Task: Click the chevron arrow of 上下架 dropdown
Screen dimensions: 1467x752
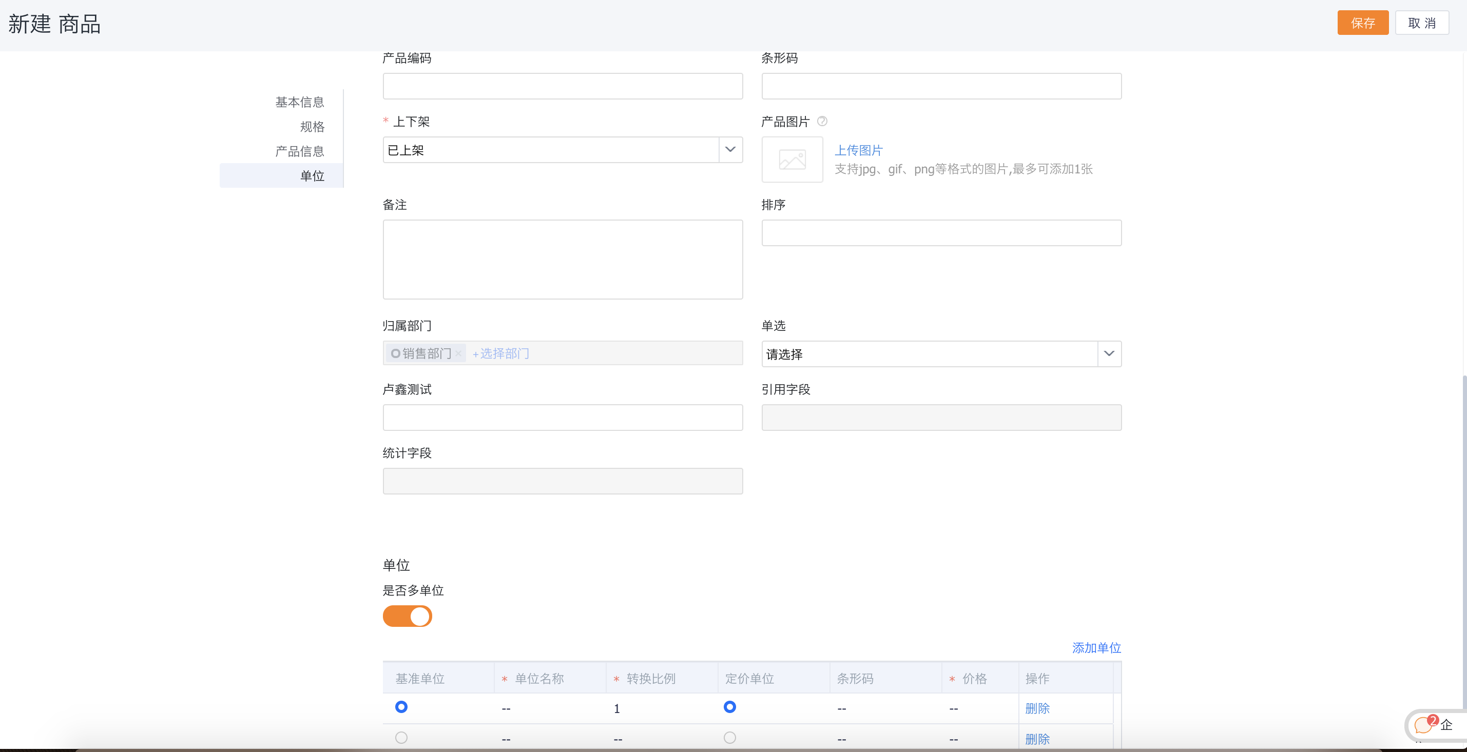Action: [730, 150]
